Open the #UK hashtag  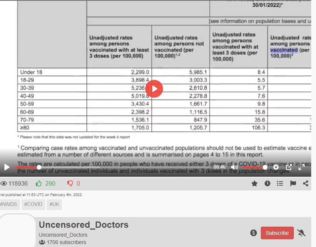coord(54,204)
